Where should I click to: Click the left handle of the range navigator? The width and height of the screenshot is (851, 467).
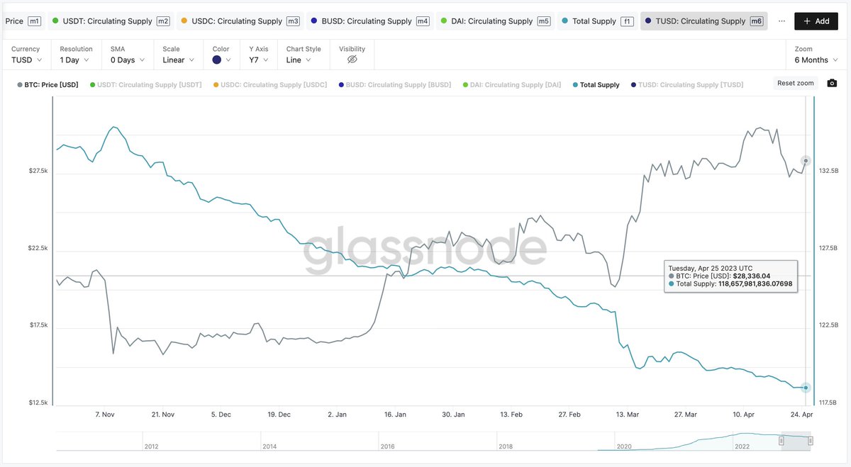pyautogui.click(x=782, y=441)
